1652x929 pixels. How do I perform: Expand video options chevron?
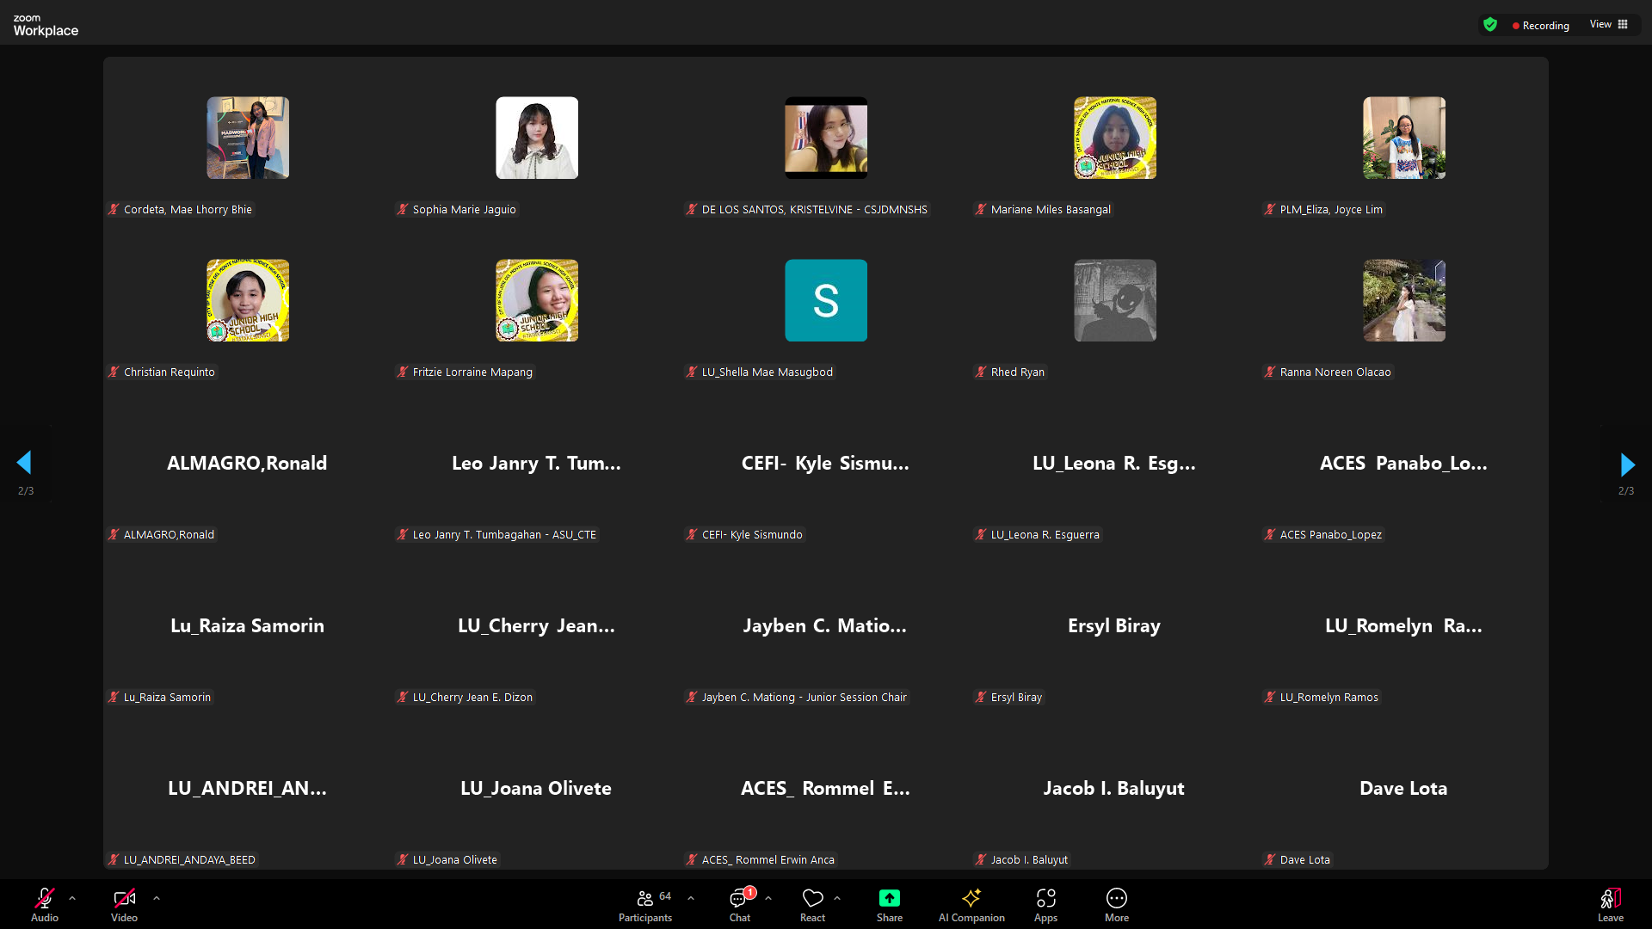point(157,898)
